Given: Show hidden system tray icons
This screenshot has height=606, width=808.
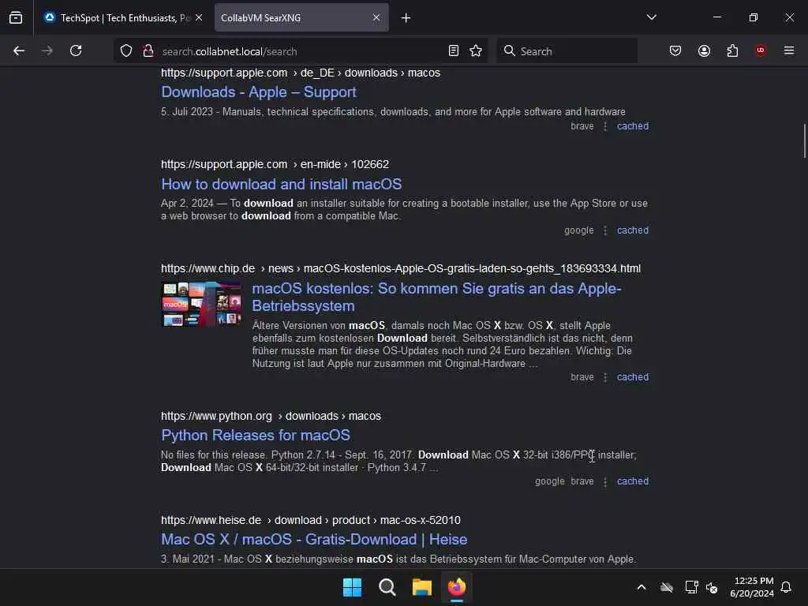Looking at the screenshot, I should [642, 587].
